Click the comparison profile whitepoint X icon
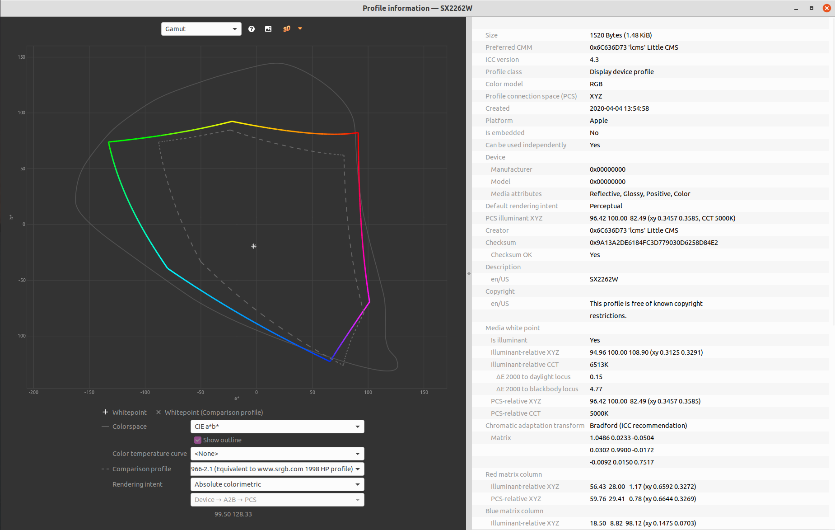Image resolution: width=835 pixels, height=530 pixels. pyautogui.click(x=159, y=412)
